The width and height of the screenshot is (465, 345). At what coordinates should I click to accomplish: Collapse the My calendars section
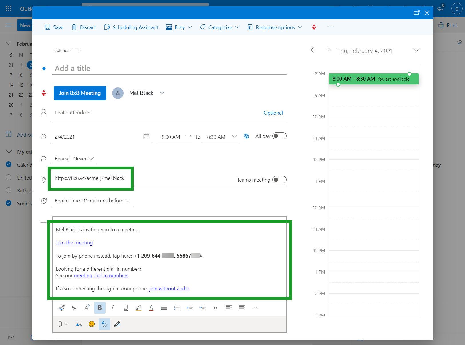point(9,152)
